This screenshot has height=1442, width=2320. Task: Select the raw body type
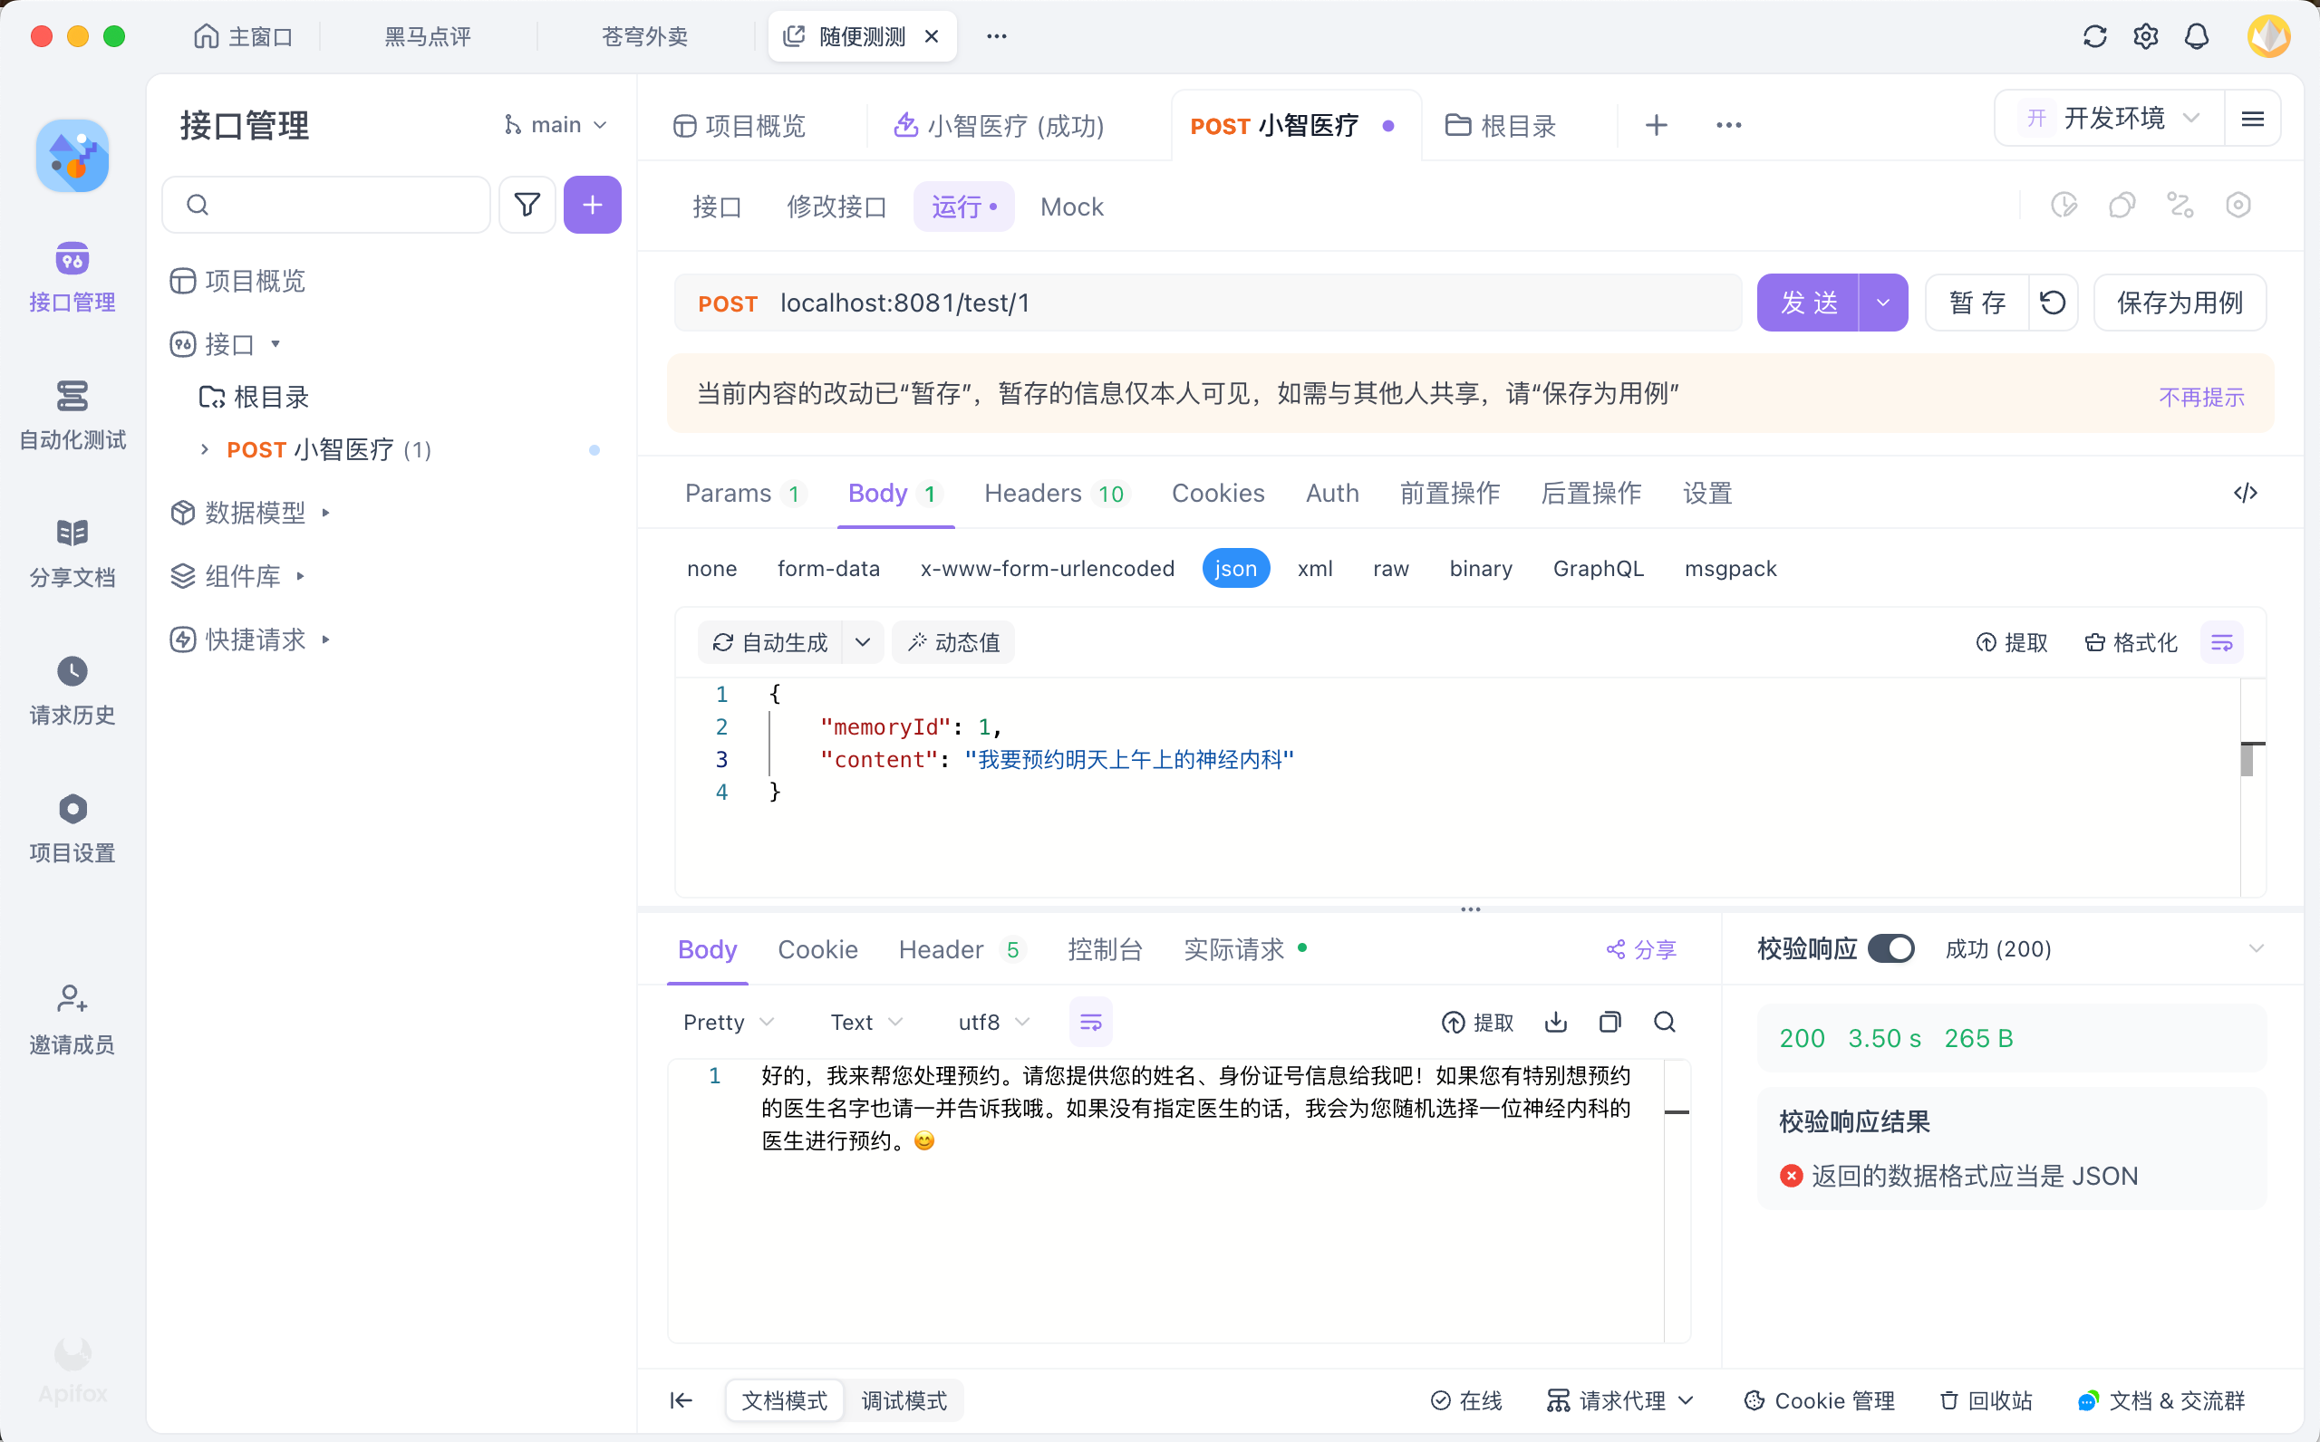(1390, 569)
